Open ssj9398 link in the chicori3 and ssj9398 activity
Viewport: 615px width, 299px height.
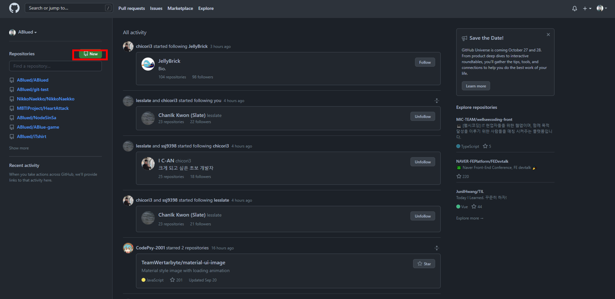pos(170,200)
